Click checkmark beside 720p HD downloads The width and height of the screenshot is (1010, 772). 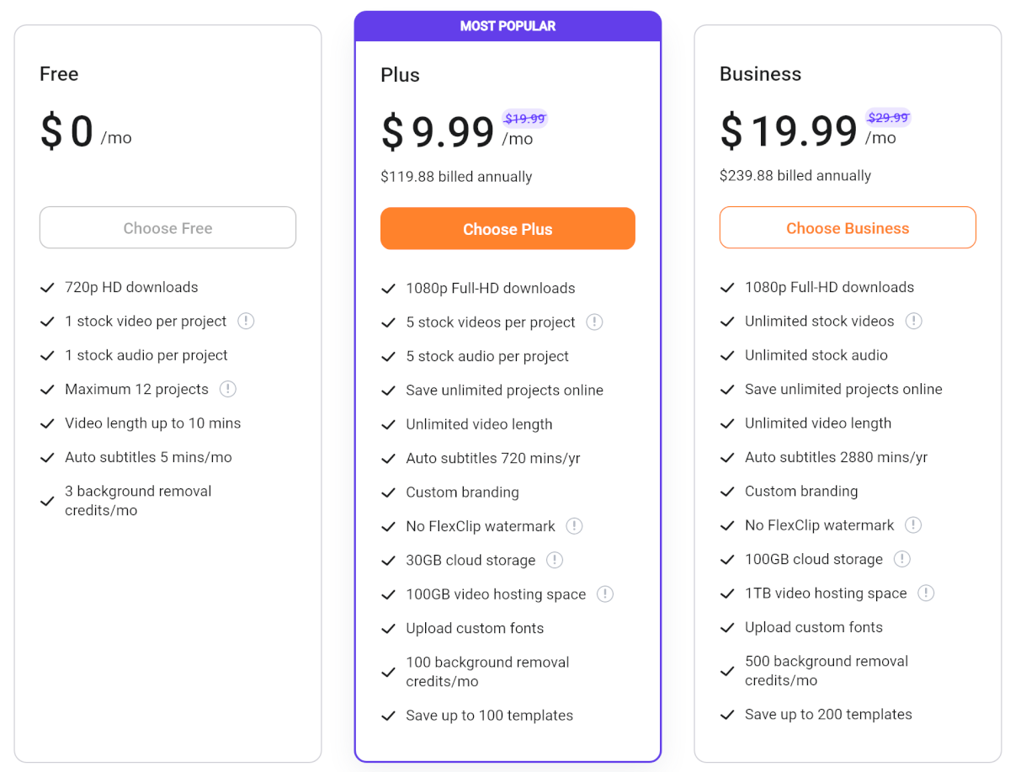pyautogui.click(x=48, y=287)
